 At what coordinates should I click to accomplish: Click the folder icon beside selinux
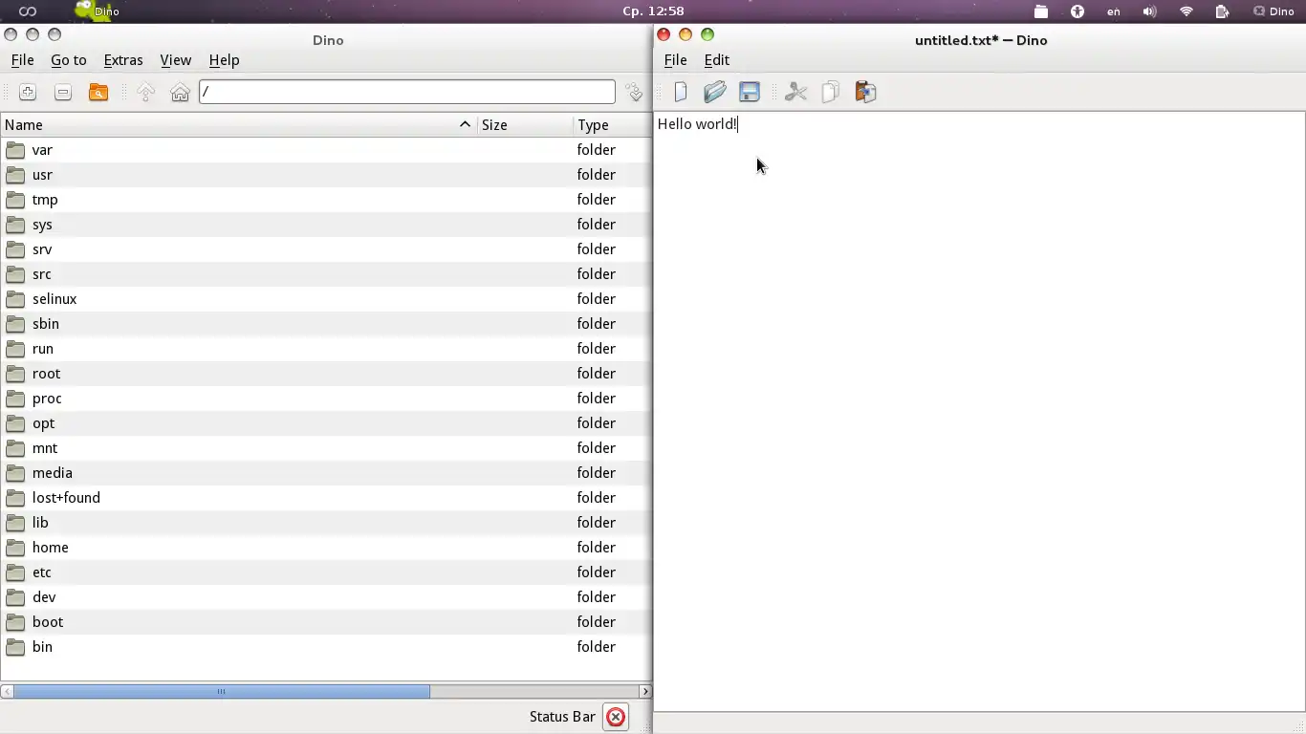point(15,299)
